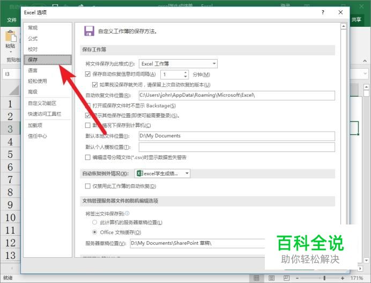Select row header 13 in the worksheet

(10, 255)
